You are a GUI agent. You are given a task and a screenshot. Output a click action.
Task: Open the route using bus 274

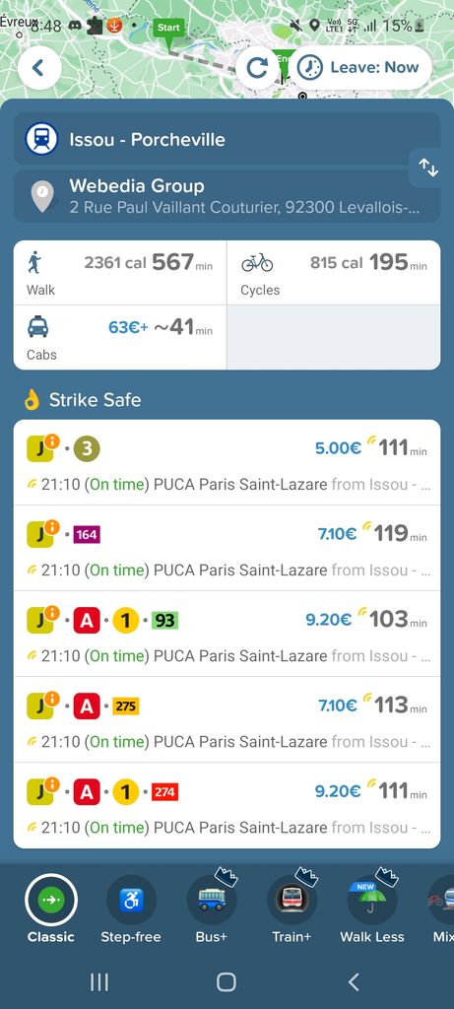pyautogui.click(x=227, y=806)
